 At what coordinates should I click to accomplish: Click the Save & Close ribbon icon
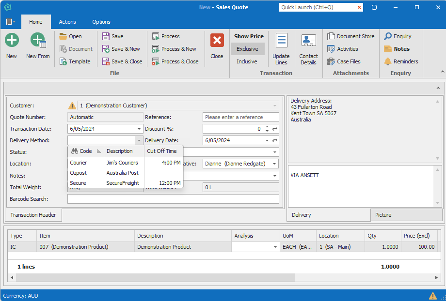106,61
